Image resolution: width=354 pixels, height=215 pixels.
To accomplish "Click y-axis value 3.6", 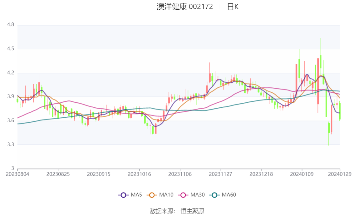I will (10, 120).
